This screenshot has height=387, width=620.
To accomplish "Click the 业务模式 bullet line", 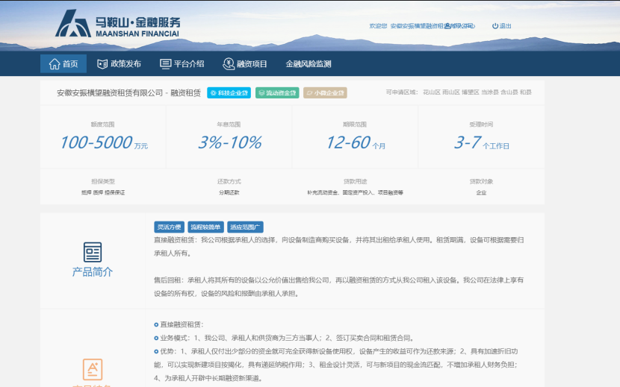I will point(285,338).
